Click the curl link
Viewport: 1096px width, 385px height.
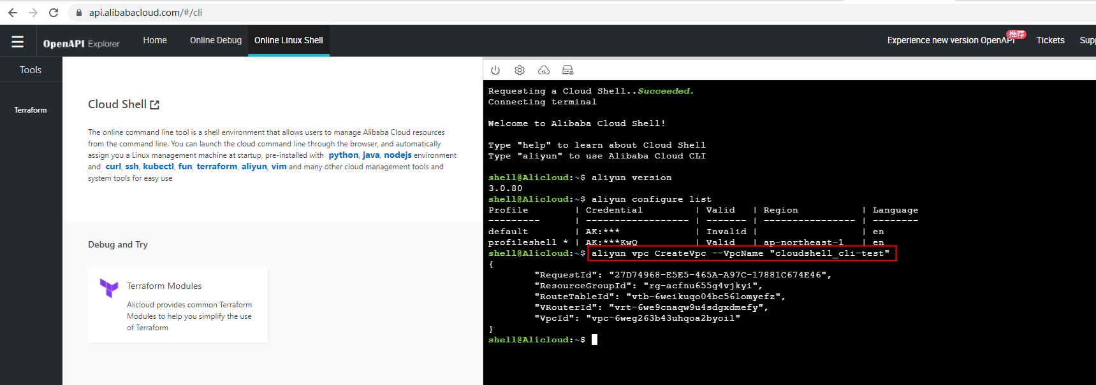pos(113,167)
